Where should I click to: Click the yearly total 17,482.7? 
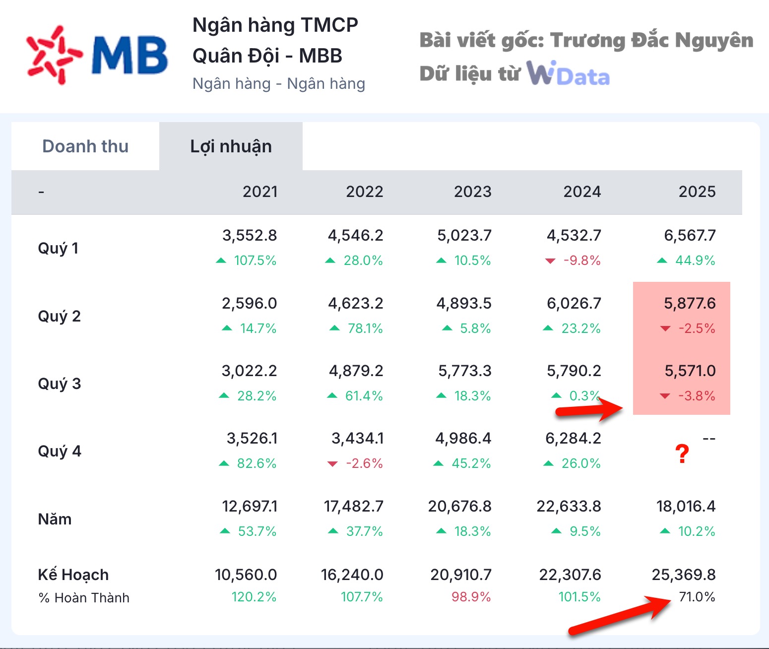(x=354, y=506)
